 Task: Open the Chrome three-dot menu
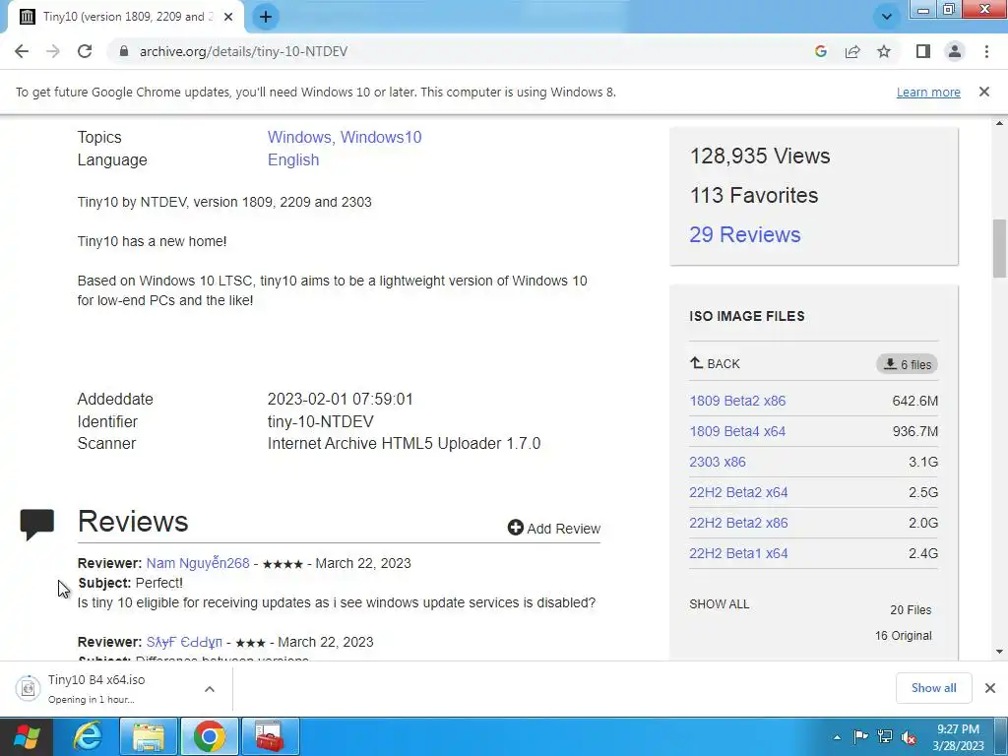tap(986, 51)
